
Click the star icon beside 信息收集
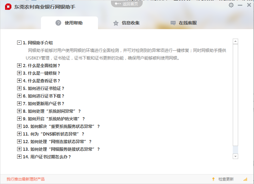[x=116, y=23]
